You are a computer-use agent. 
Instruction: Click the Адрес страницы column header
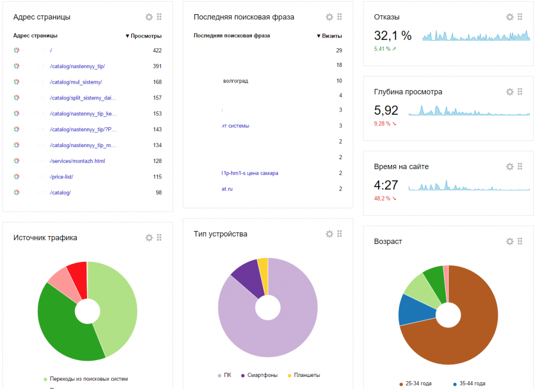click(35, 36)
